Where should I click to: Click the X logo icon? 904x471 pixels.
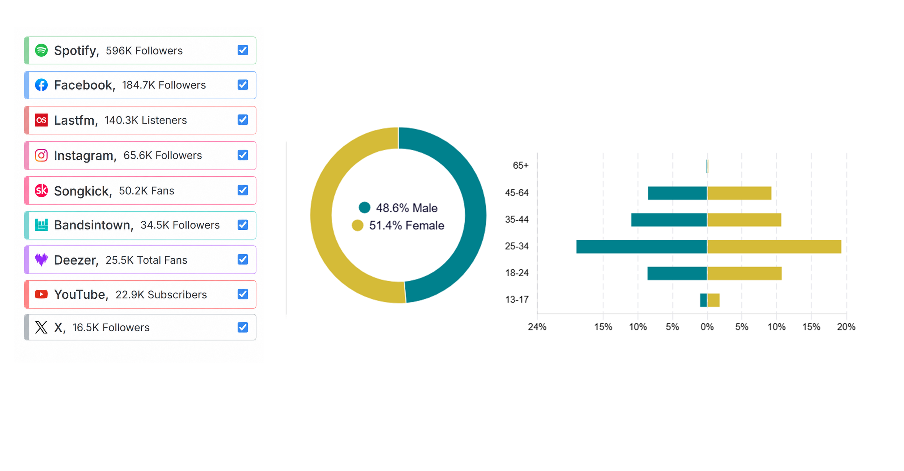[x=41, y=327]
